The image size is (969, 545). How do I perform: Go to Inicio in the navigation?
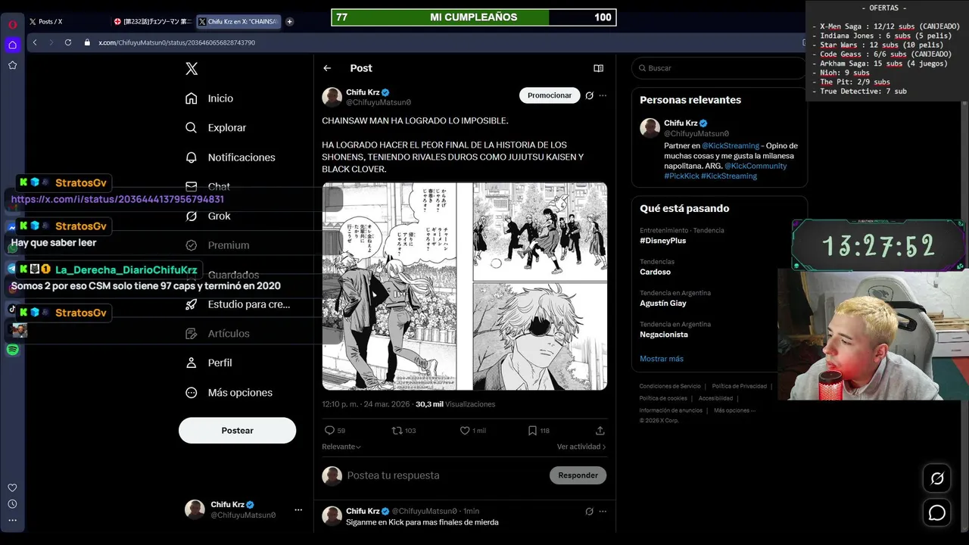210,98
